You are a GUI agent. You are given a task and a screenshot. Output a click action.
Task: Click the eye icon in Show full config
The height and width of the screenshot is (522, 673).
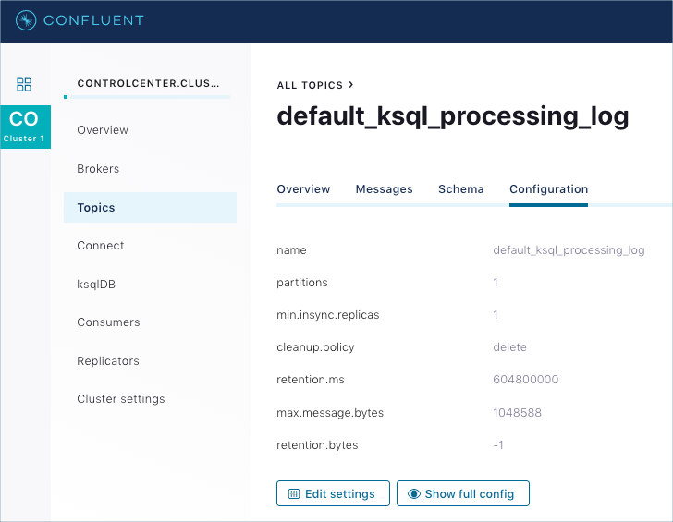click(x=413, y=494)
